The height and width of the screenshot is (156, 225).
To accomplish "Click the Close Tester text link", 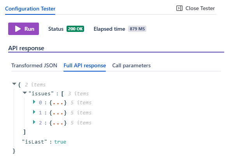I will [x=200, y=8].
